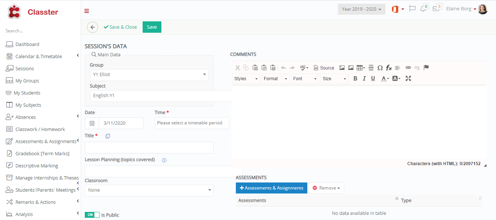496x220 pixels.
Task: Click the Undo arrow in editor
Action: coord(283,68)
